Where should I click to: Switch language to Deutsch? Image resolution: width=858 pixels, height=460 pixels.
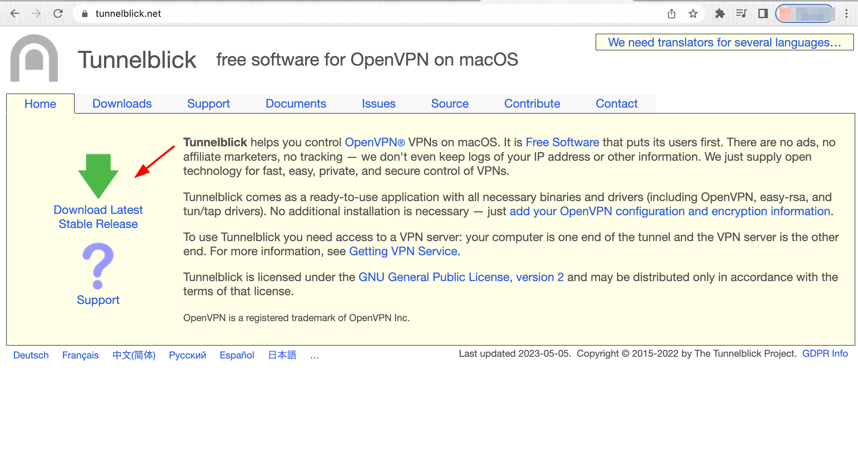(x=31, y=355)
